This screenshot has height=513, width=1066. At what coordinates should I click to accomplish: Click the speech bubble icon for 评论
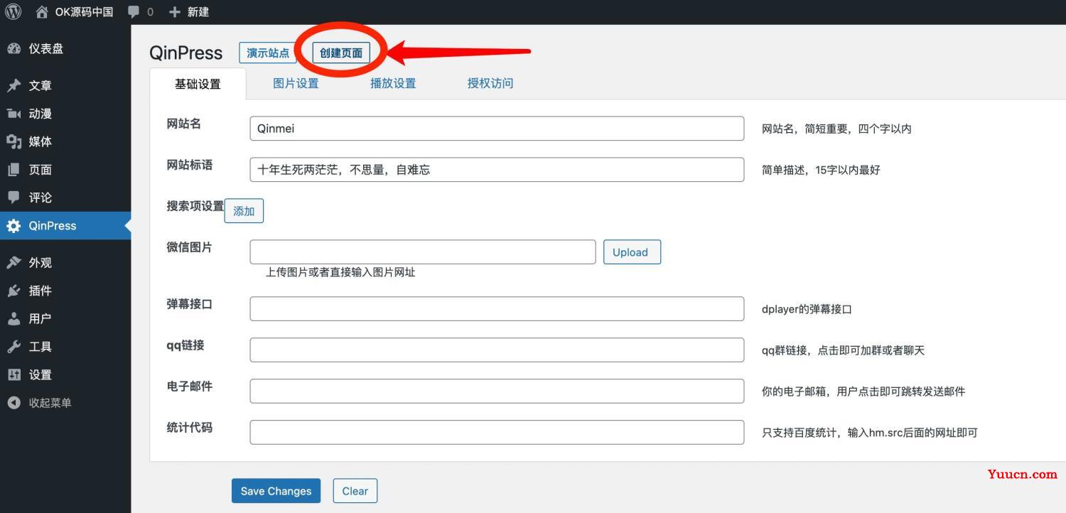(x=14, y=198)
